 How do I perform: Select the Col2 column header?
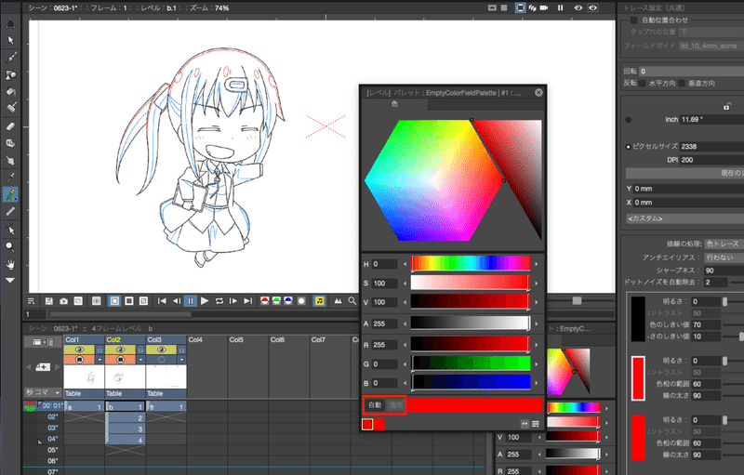point(126,340)
